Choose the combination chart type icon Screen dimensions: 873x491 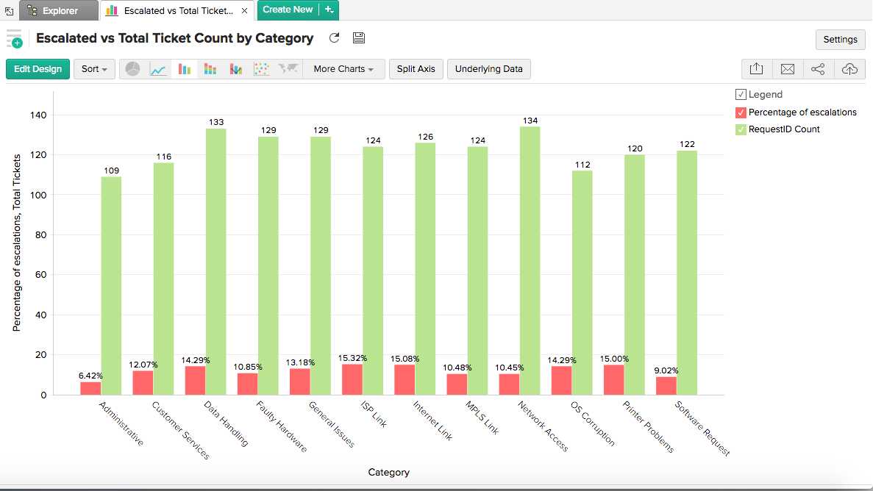click(x=237, y=68)
